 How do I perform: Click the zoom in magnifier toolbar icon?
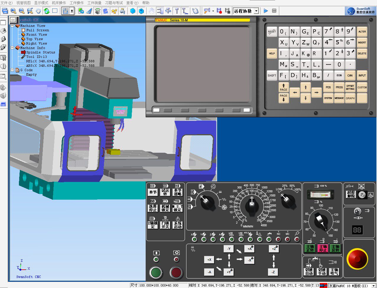(13, 11)
